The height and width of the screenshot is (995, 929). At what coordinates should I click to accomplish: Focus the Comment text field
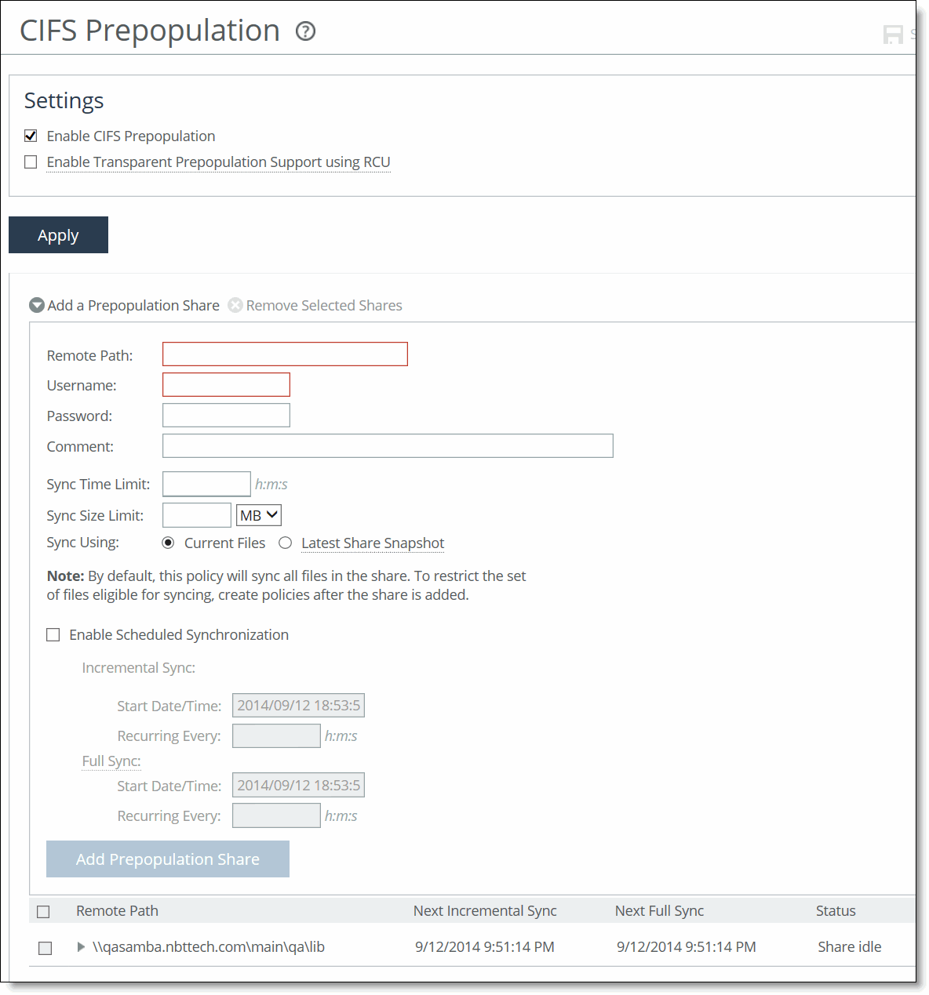pos(387,445)
